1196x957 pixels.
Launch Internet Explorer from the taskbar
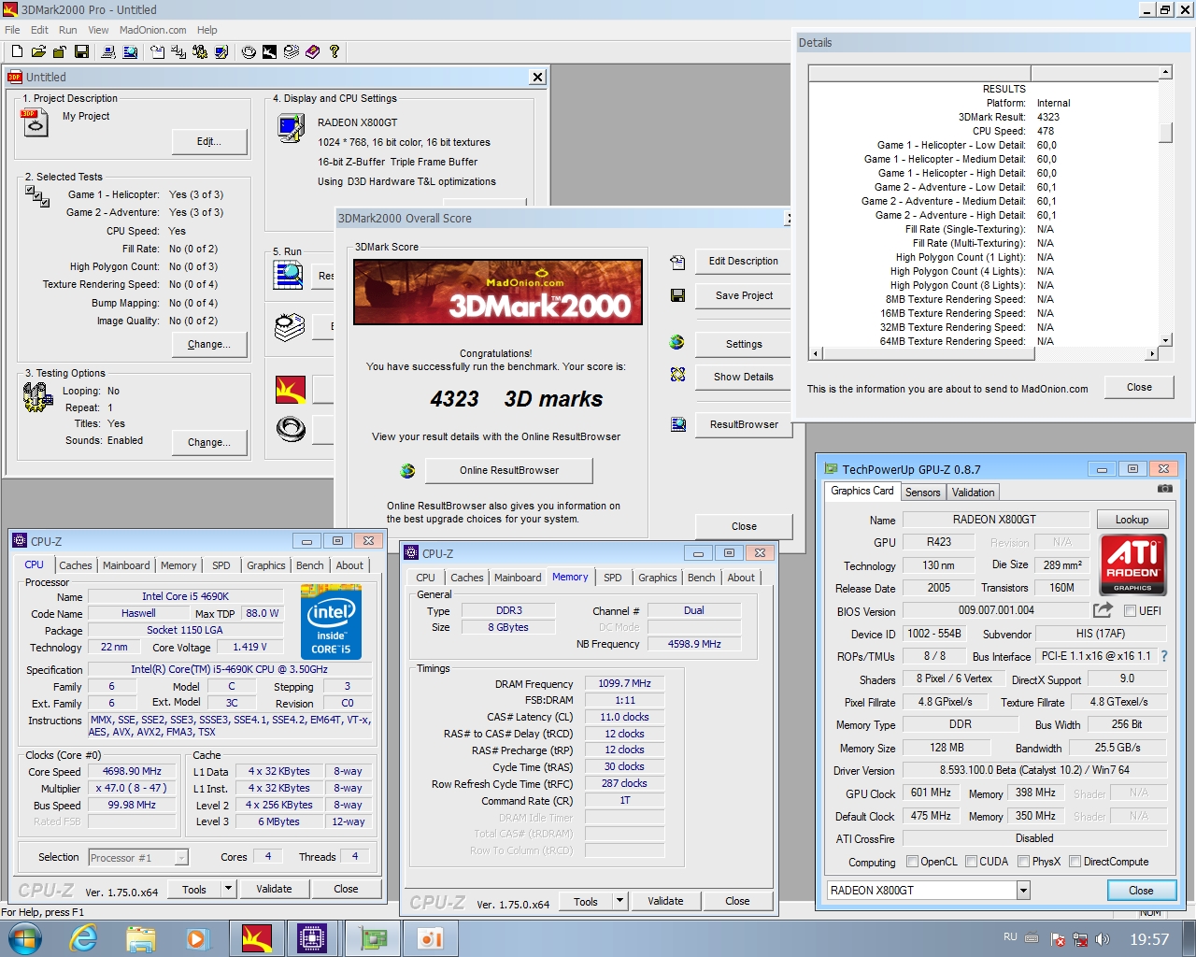click(x=83, y=938)
